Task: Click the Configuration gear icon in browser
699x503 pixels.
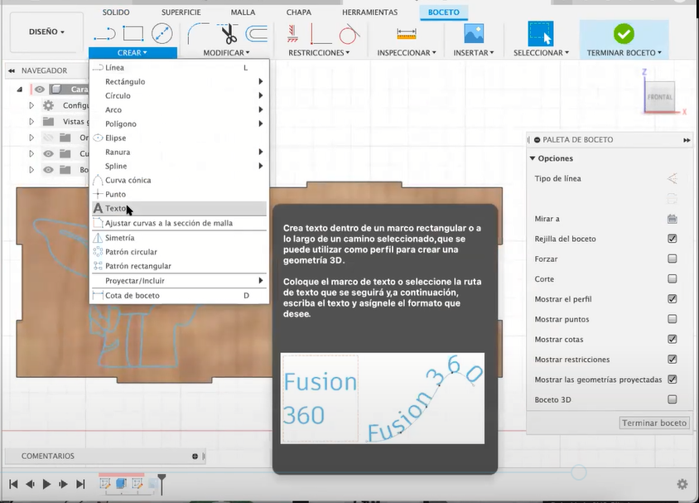Action: [48, 105]
